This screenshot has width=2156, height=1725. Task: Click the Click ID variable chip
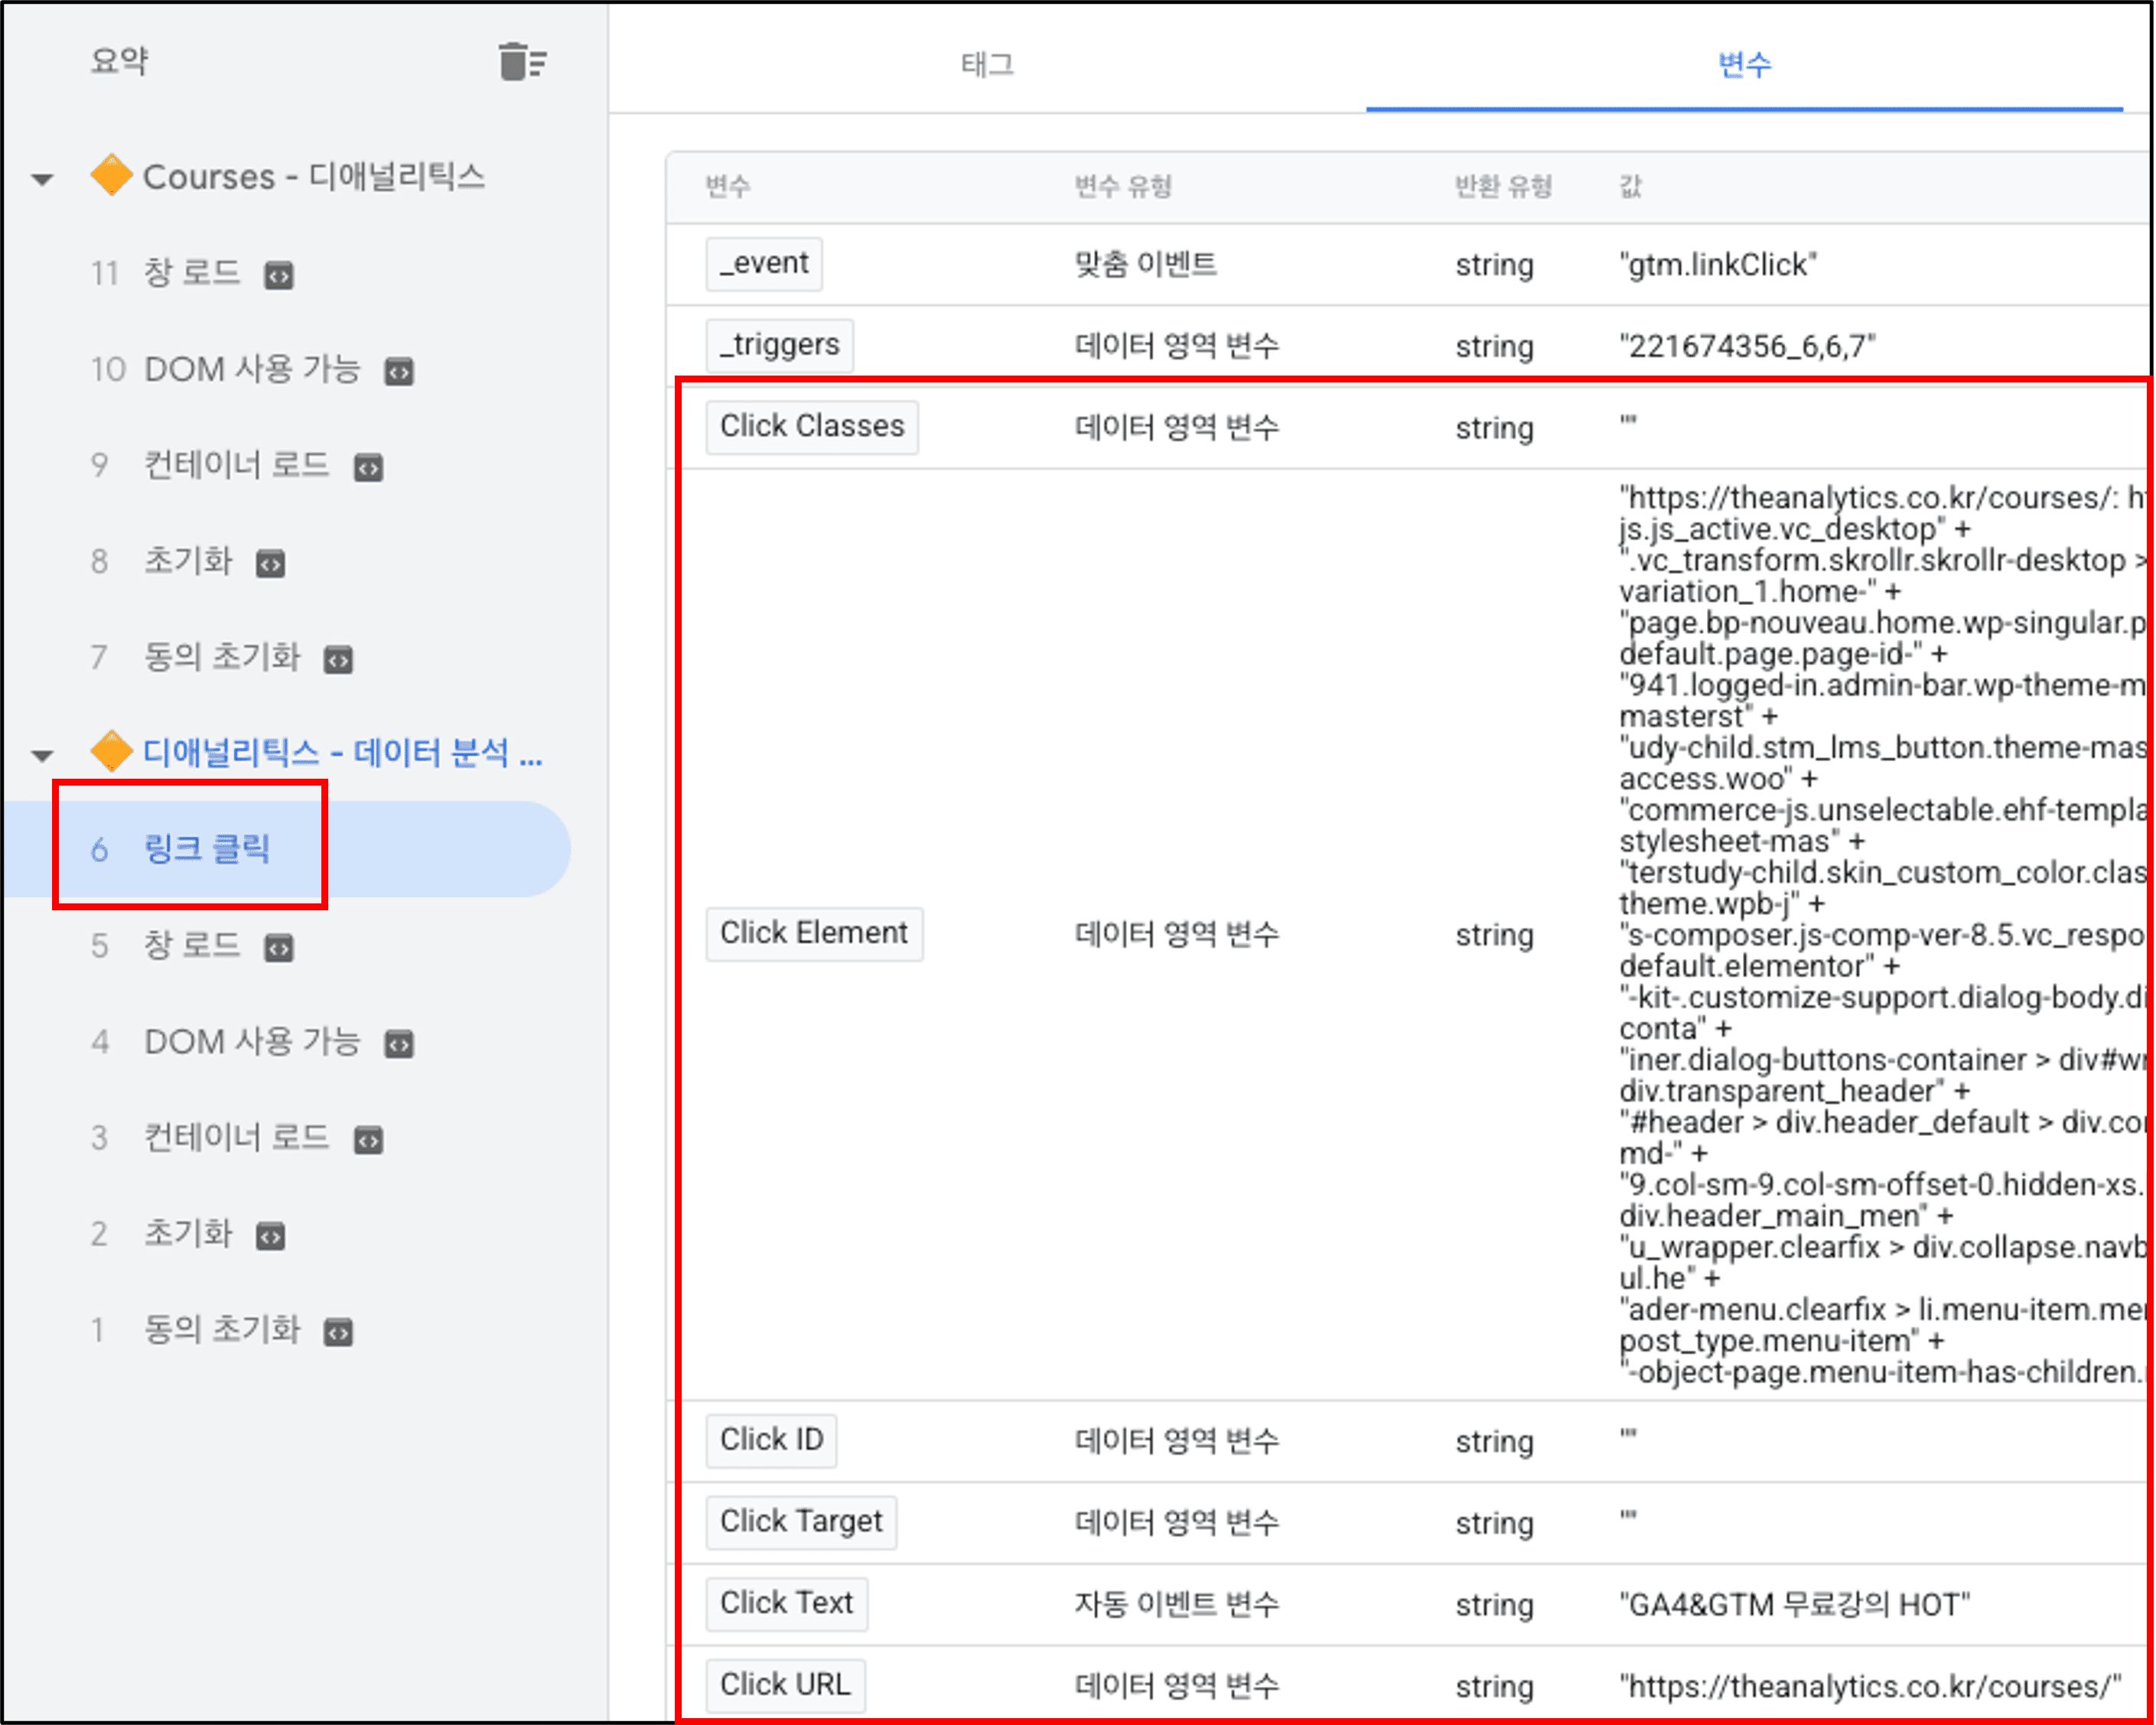point(771,1441)
